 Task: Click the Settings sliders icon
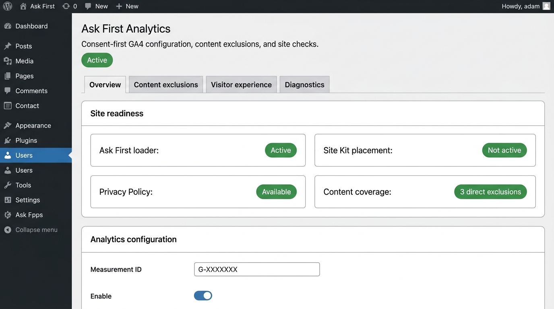point(8,200)
